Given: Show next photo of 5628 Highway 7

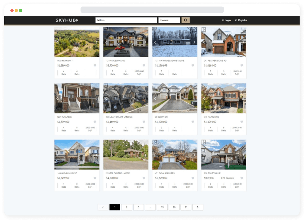Looking at the screenshot, I should tap(96, 42).
